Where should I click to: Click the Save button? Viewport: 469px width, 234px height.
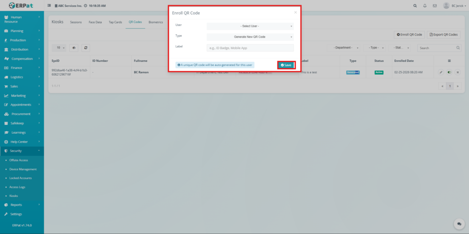286,65
